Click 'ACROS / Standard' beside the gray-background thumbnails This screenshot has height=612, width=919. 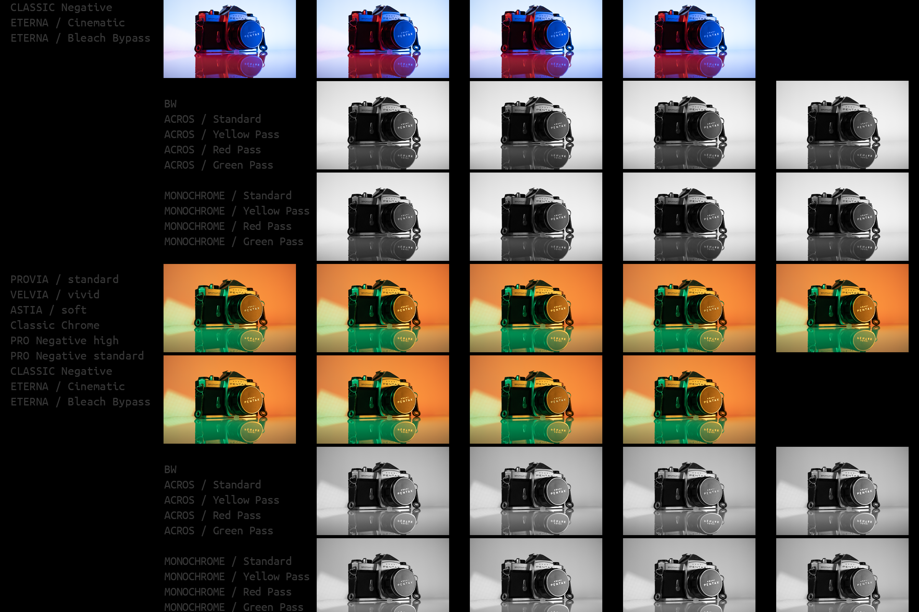click(213, 485)
